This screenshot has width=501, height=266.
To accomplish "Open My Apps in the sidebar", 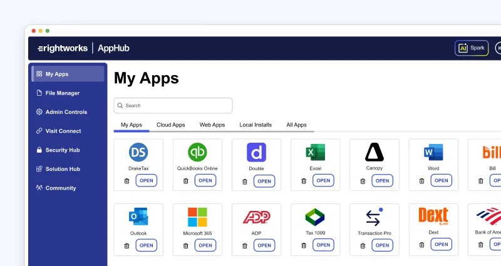I will [x=68, y=74].
